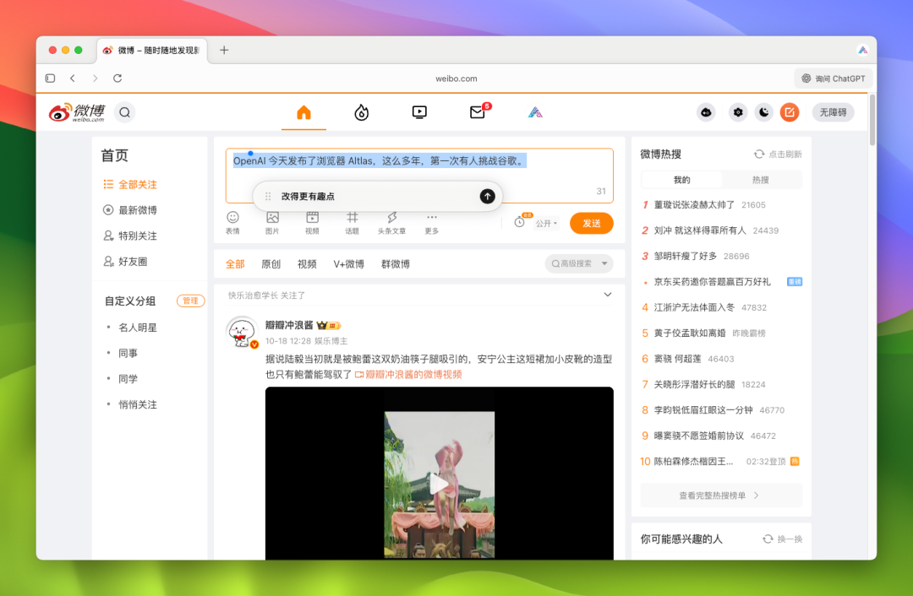Open the search magnifier in the Weibo header
Viewport: 913px width, 596px height.
(123, 111)
